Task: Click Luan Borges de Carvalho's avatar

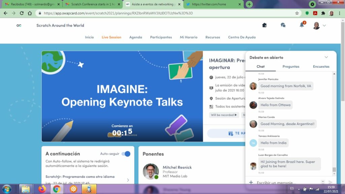Action: point(253,166)
